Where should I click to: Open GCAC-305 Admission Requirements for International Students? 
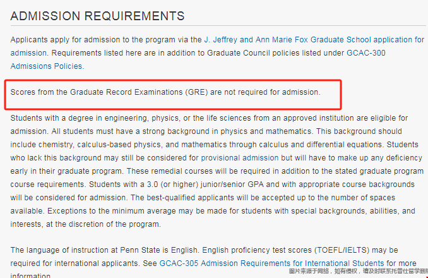[271, 263]
